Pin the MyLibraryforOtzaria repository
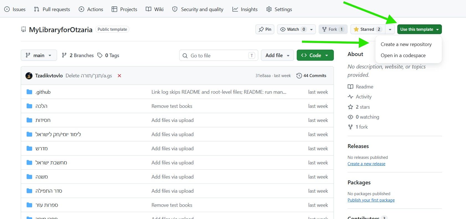Image resolution: width=466 pixels, height=219 pixels. [265, 29]
